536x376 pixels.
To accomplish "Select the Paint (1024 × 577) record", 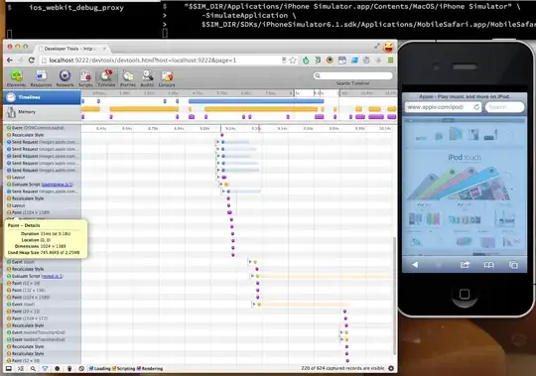I will click(42, 318).
